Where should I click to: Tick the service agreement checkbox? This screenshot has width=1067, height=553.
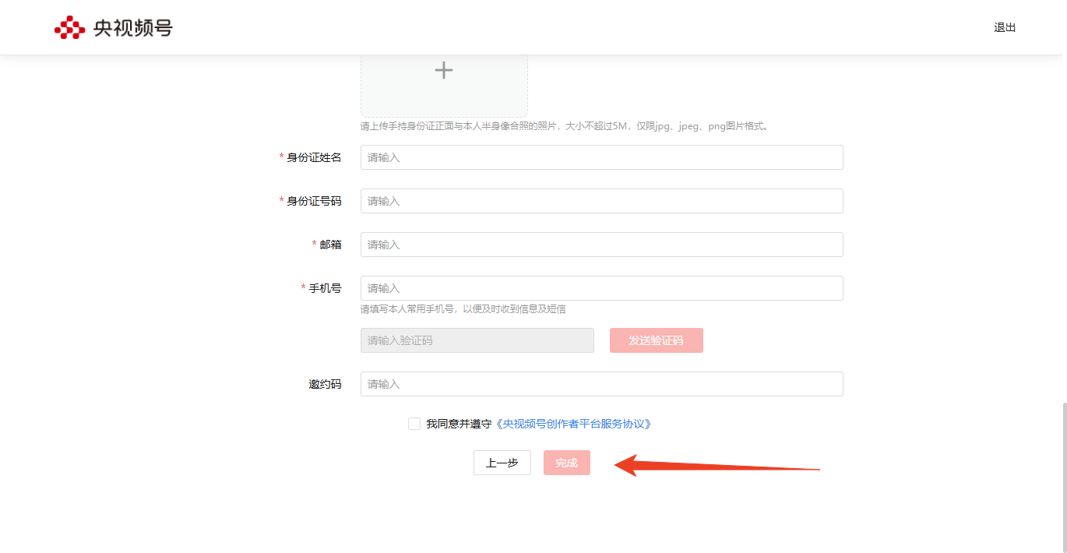click(x=414, y=424)
